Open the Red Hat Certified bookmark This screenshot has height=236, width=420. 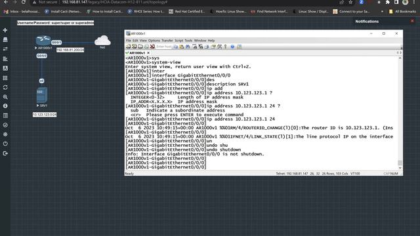186,12
